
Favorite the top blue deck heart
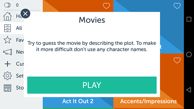177,6
